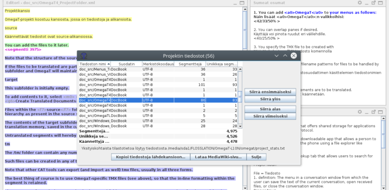Click the Merkistökoodaus column header

pos(158,64)
